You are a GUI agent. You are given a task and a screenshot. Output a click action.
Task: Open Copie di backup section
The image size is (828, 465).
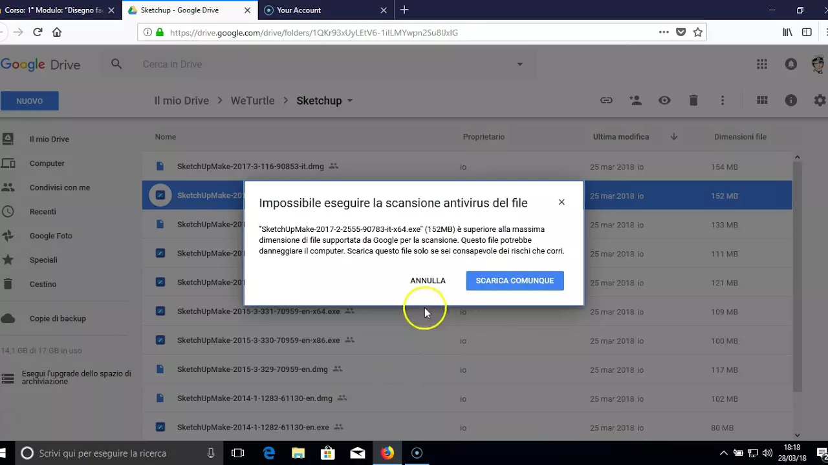pos(58,318)
